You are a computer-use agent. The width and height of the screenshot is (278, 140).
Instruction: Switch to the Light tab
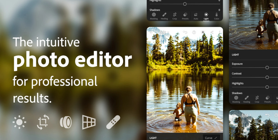(206, 16)
